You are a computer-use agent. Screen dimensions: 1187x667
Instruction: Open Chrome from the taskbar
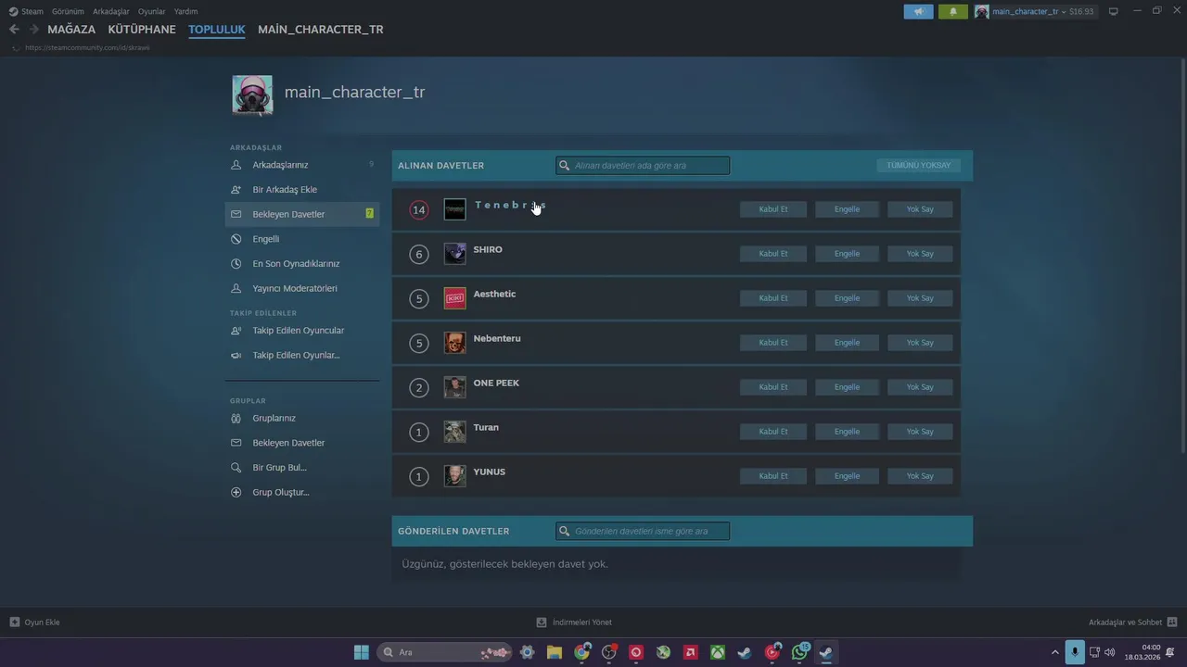581,652
